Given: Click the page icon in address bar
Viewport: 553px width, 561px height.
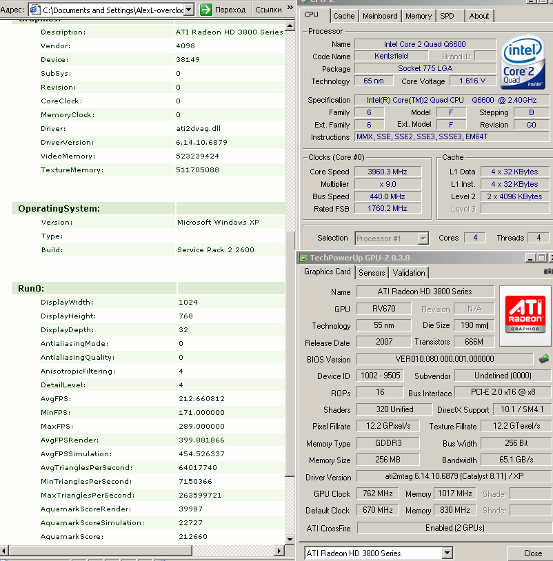Looking at the screenshot, I should click(x=34, y=10).
